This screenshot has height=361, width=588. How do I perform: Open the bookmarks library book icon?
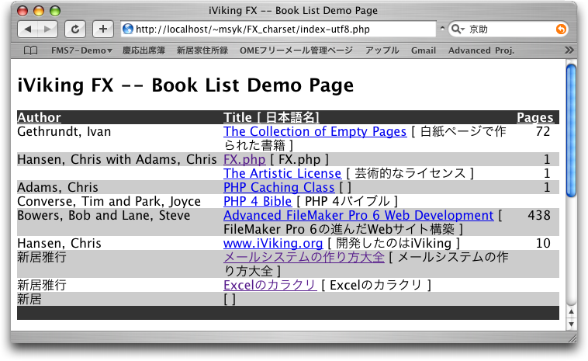pyautogui.click(x=30, y=50)
